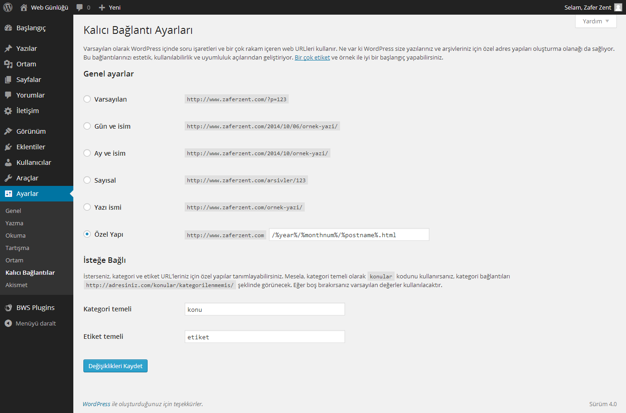This screenshot has width=626, height=413.
Task: Select the Özel Yapı radio button
Action: click(87, 234)
